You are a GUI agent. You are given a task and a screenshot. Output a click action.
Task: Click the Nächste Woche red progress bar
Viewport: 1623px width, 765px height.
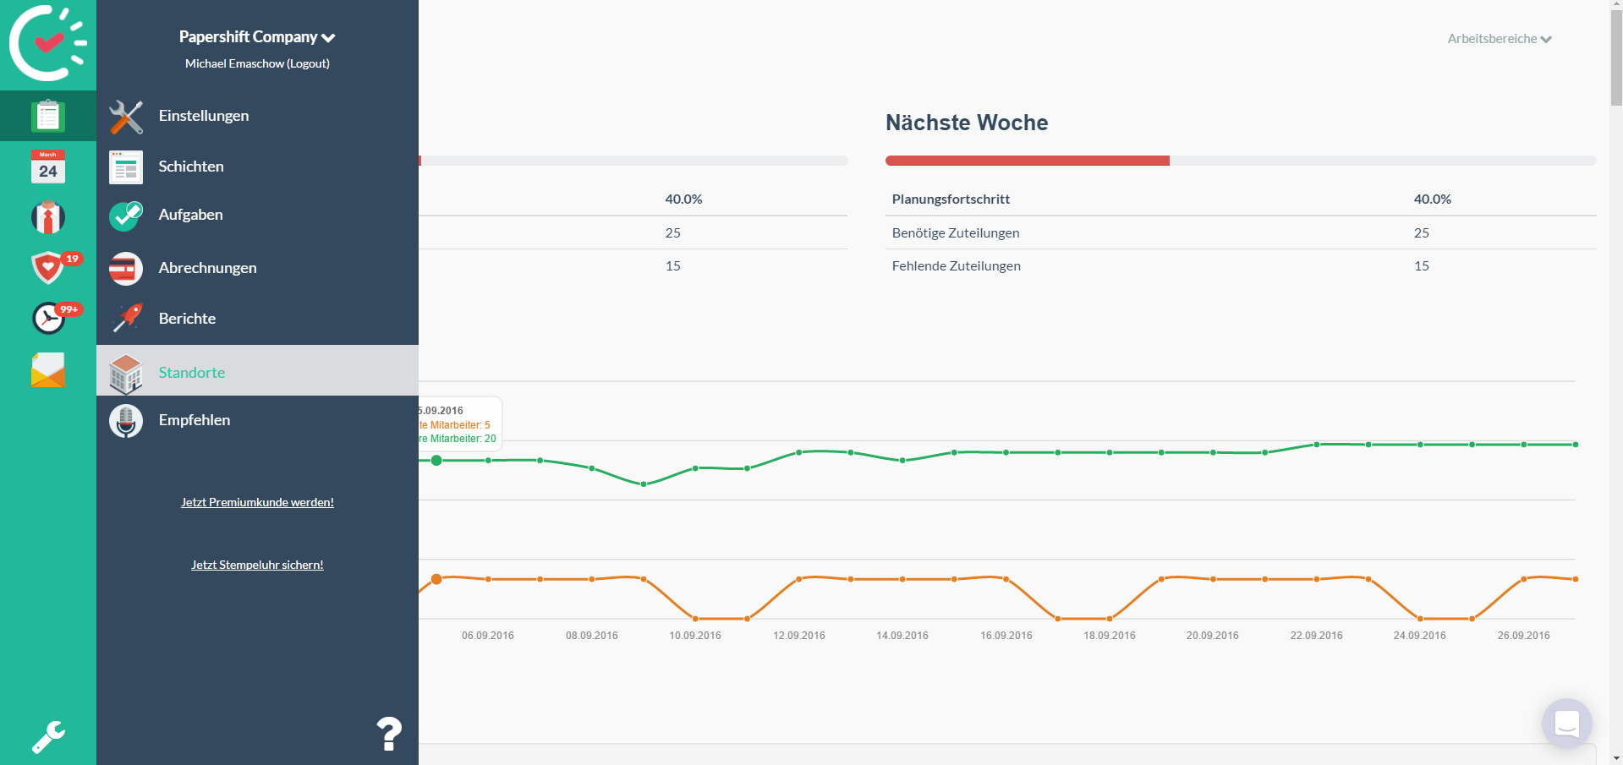pyautogui.click(x=1027, y=161)
